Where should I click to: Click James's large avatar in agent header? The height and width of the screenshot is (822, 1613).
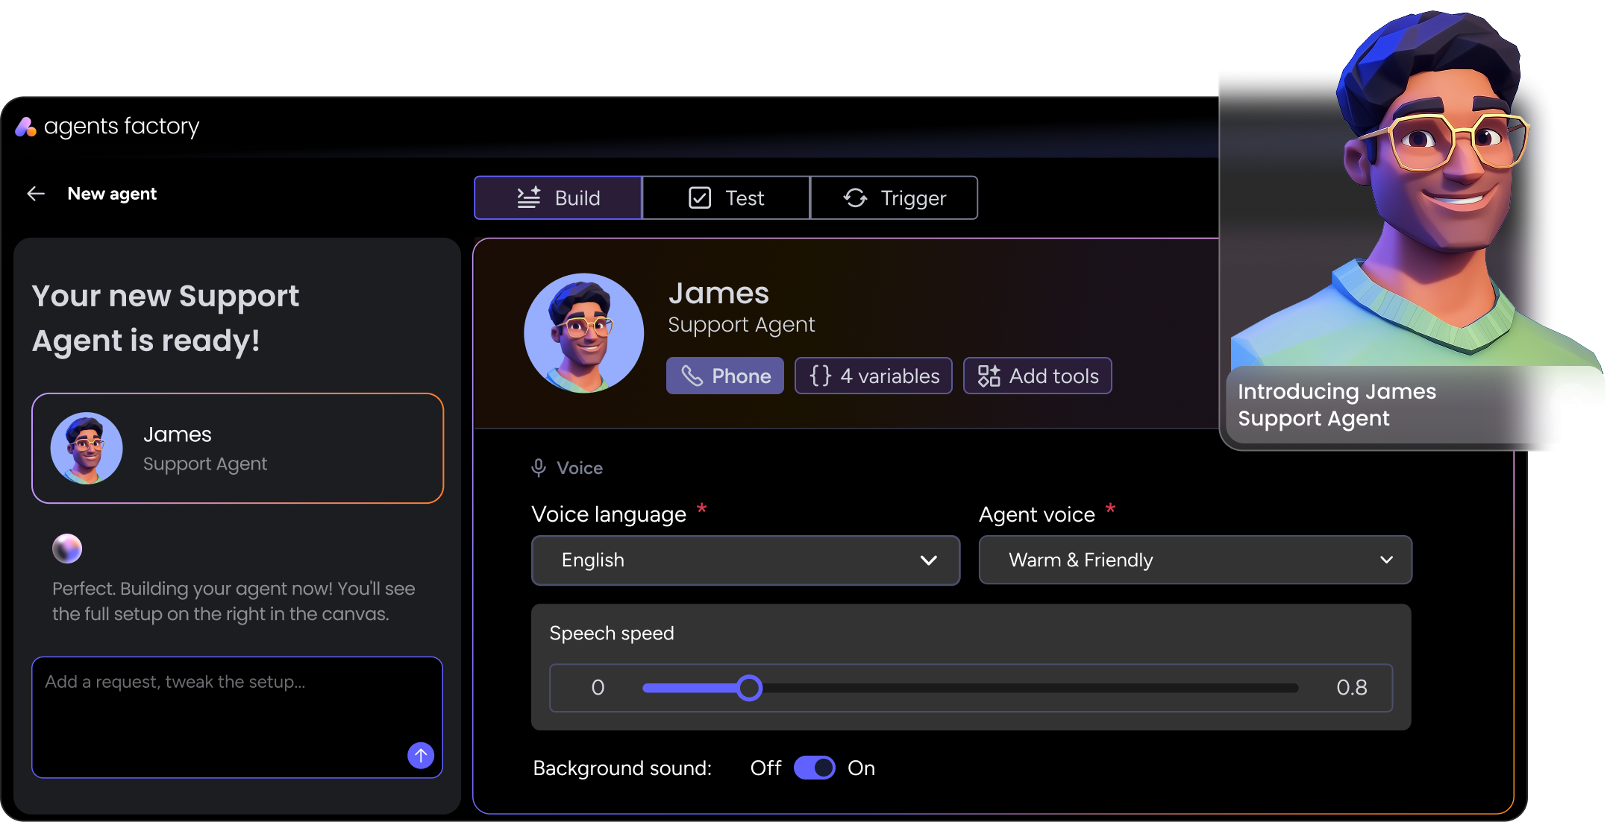click(x=583, y=333)
